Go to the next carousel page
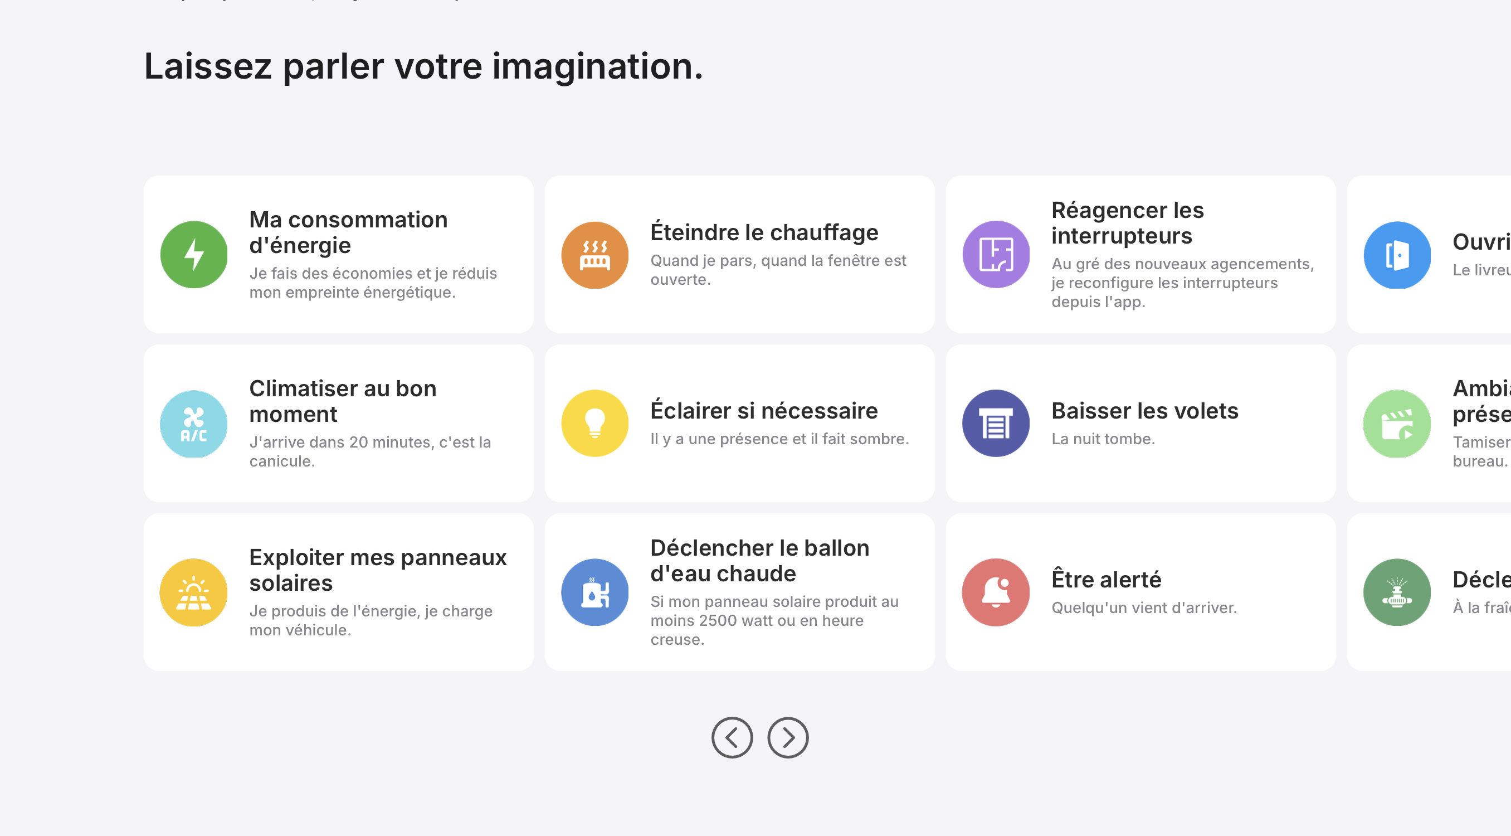 pyautogui.click(x=787, y=737)
